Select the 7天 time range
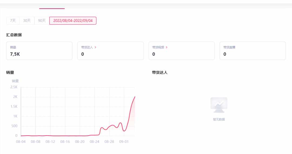Viewport: 292px width, 154px height. point(13,21)
